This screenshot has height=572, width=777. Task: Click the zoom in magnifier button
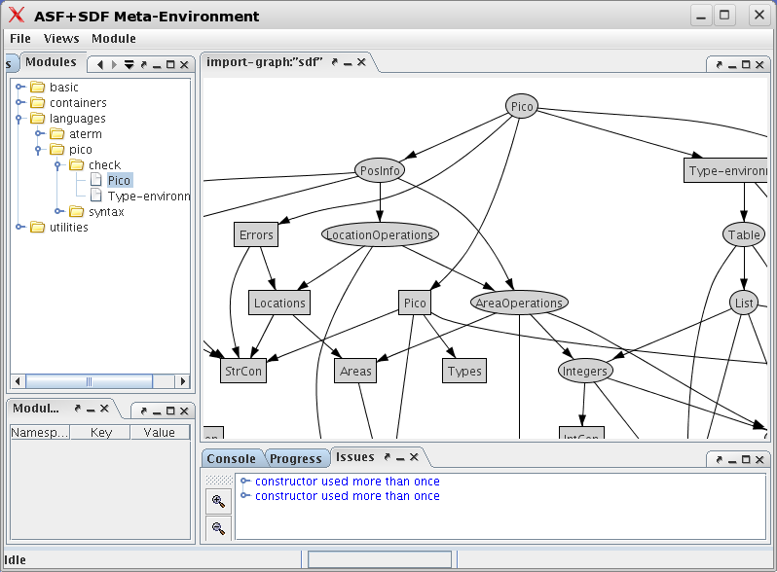click(218, 501)
